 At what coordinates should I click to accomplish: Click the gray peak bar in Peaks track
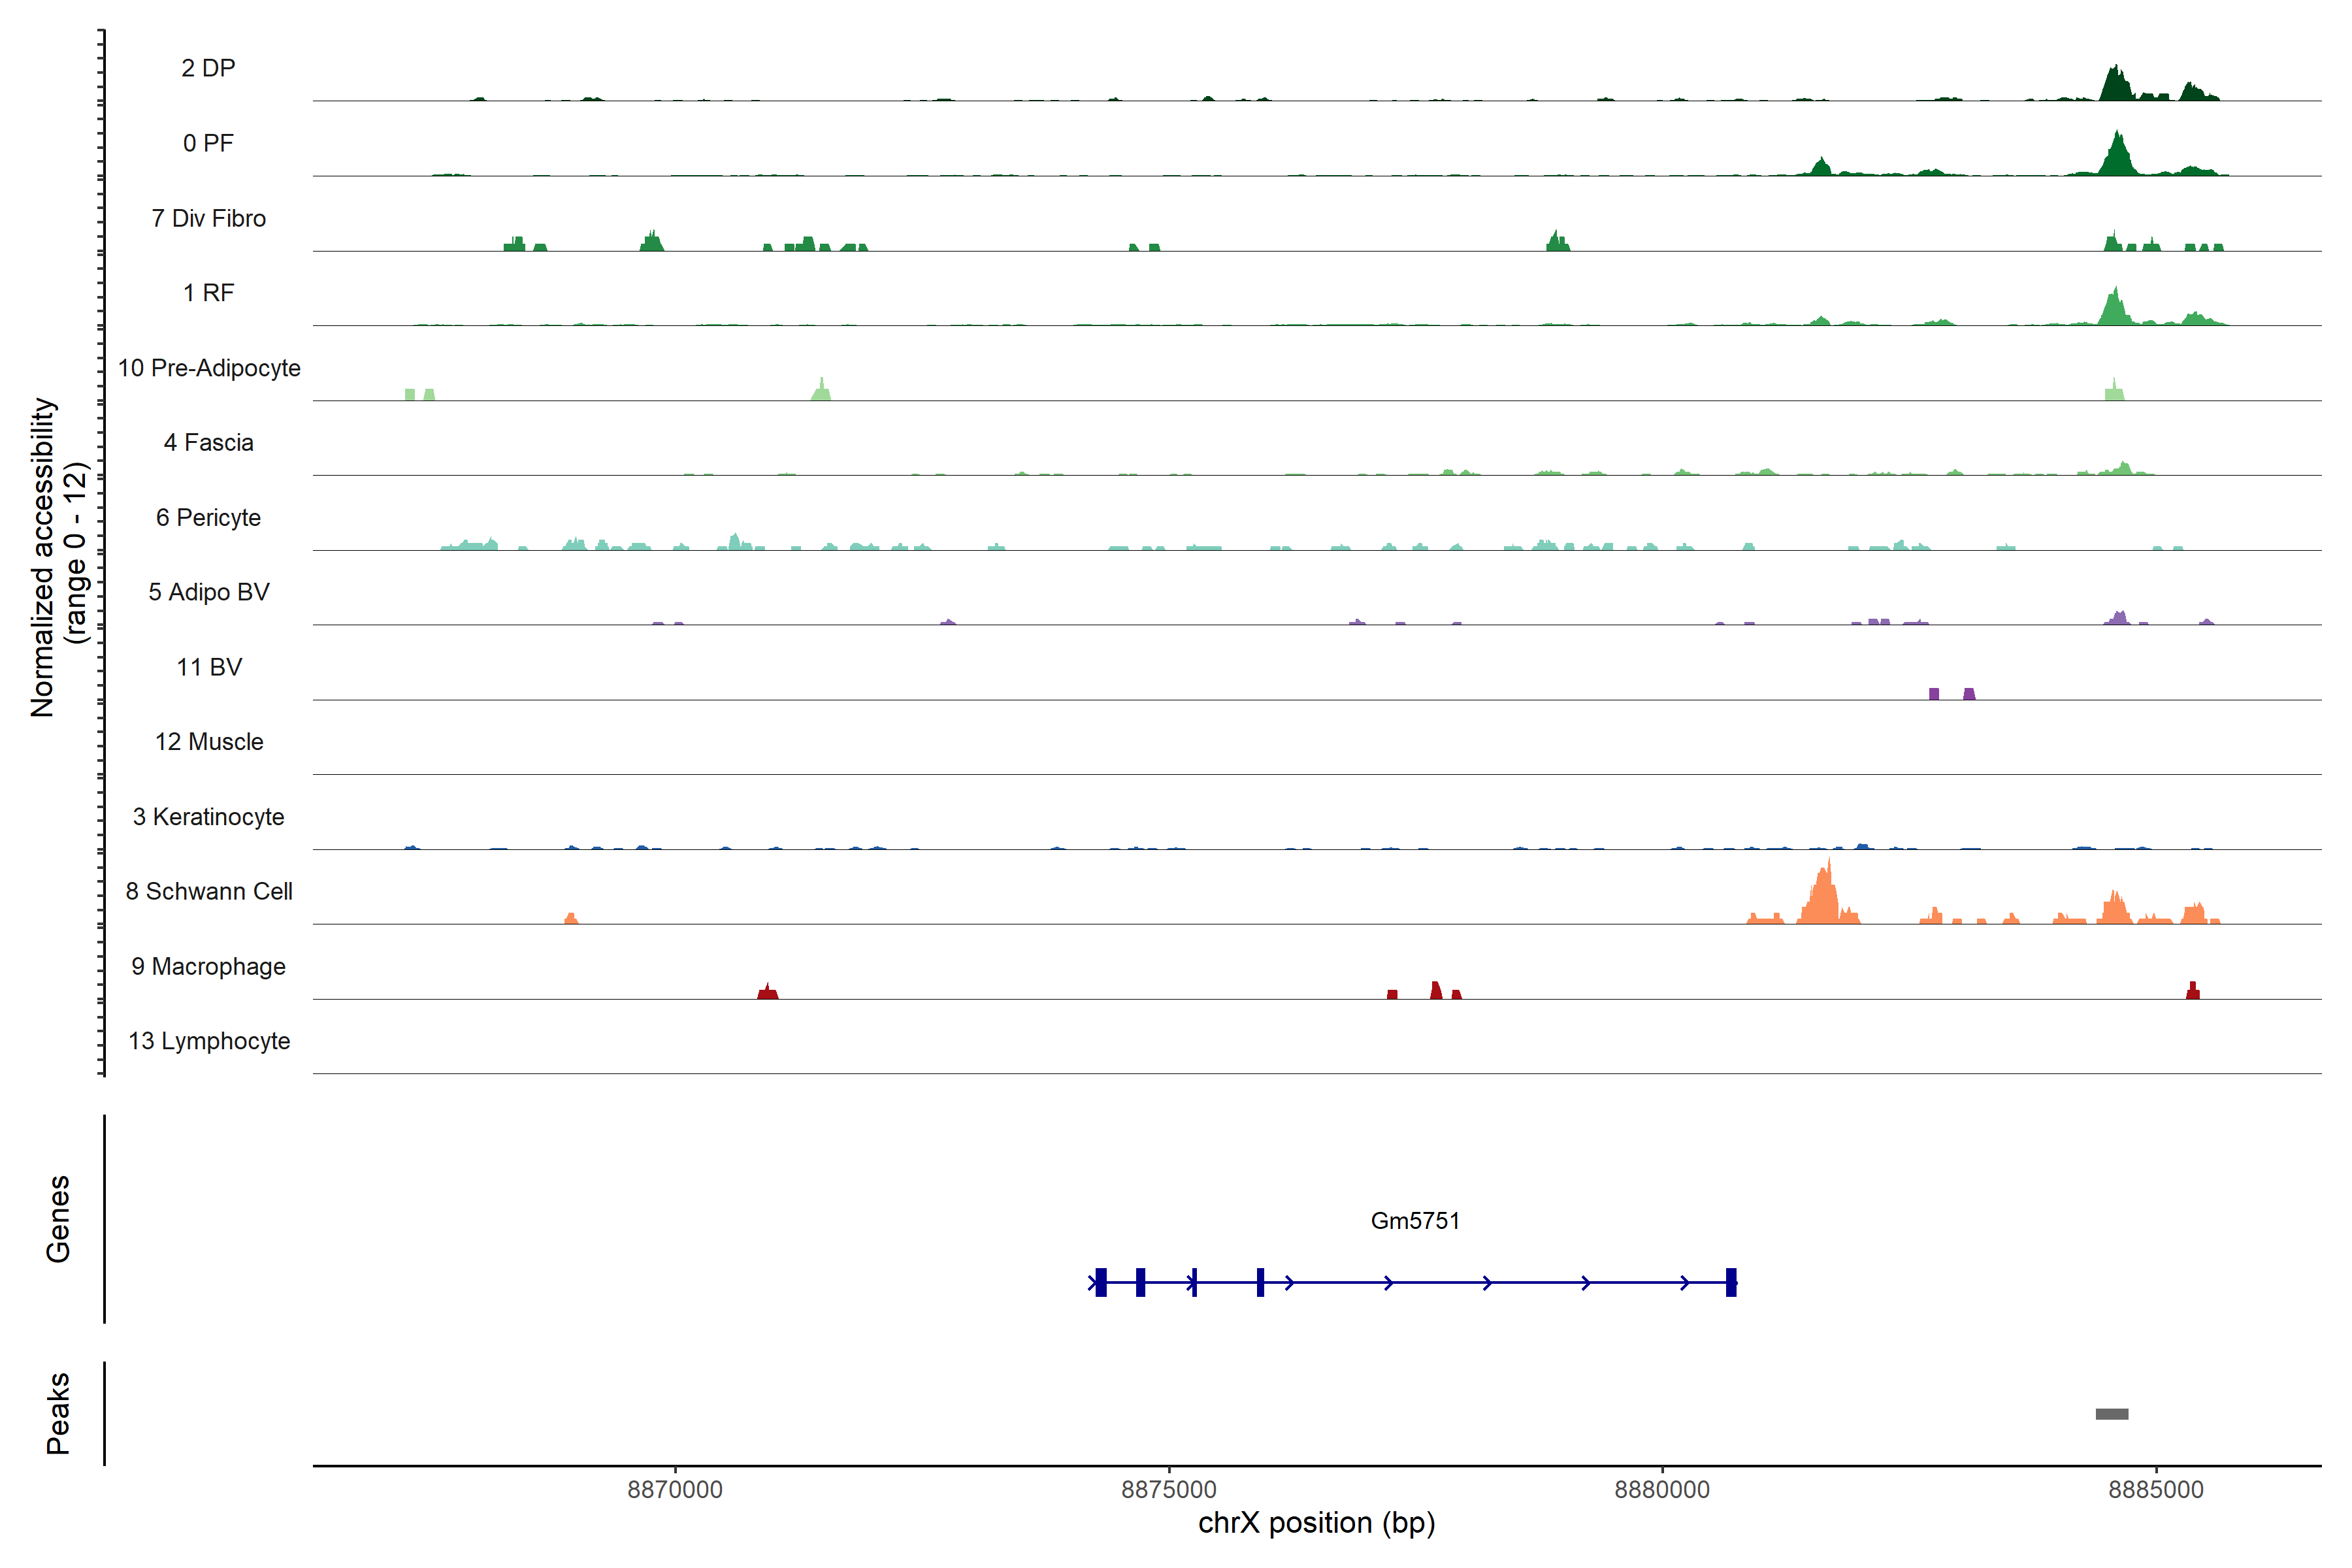[x=2111, y=1413]
